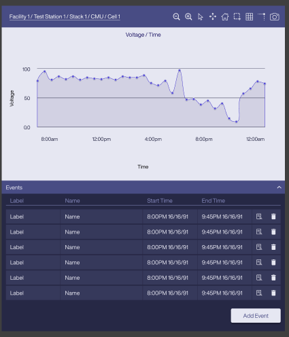The height and width of the screenshot is (337, 289).
Task: Delete the first event with trash icon
Action: click(x=273, y=216)
